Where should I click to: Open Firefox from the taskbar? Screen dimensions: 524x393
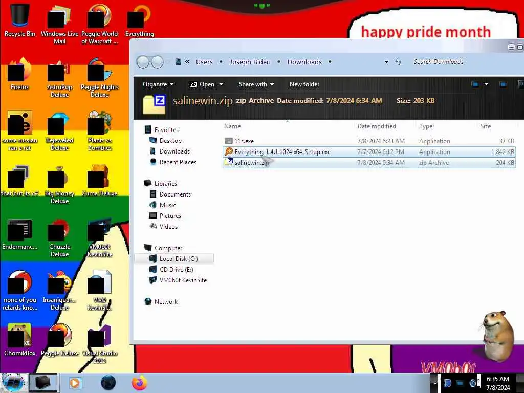pos(140,383)
